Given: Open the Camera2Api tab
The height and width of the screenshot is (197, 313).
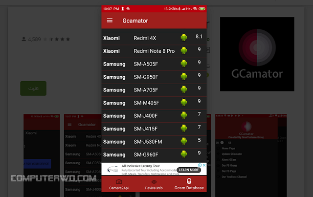Looking at the screenshot, I should tap(119, 184).
